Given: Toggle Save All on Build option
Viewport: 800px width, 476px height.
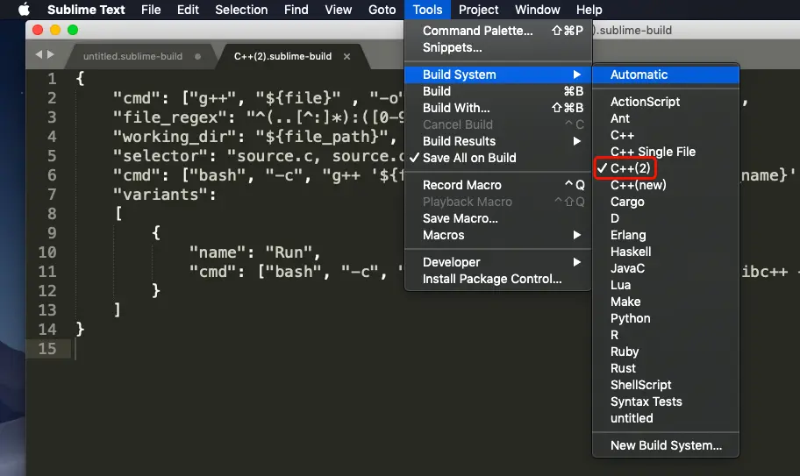Looking at the screenshot, I should 498,158.
